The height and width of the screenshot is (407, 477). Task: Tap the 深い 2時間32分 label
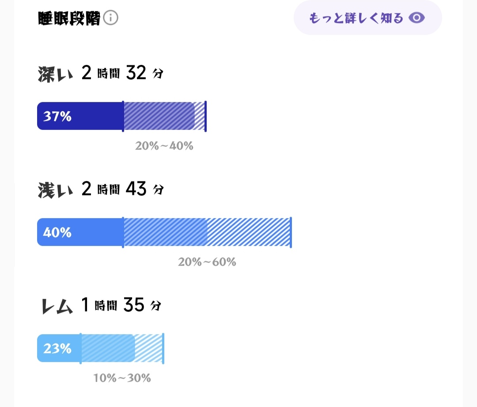tap(101, 73)
